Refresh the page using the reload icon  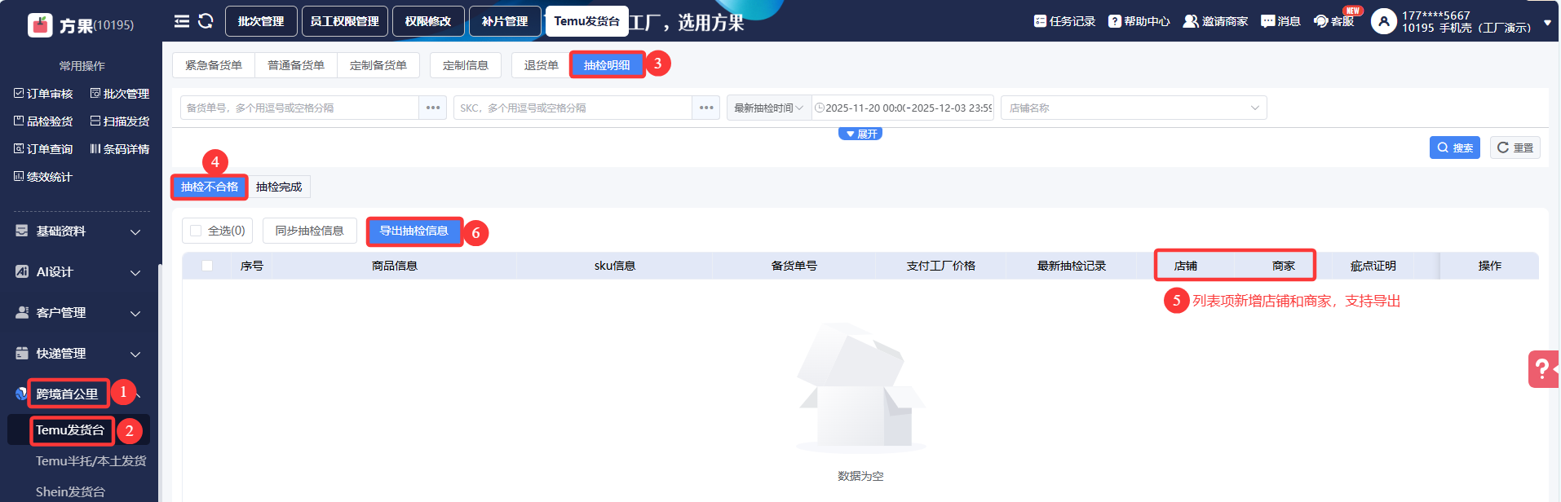point(206,21)
